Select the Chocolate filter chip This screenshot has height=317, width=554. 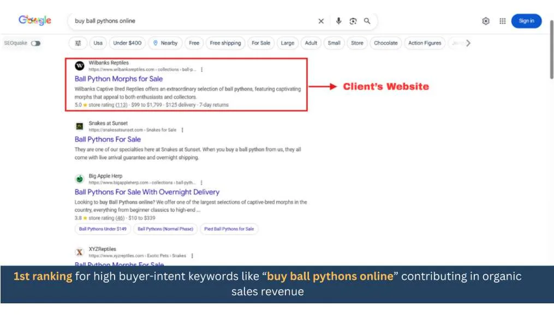point(386,43)
